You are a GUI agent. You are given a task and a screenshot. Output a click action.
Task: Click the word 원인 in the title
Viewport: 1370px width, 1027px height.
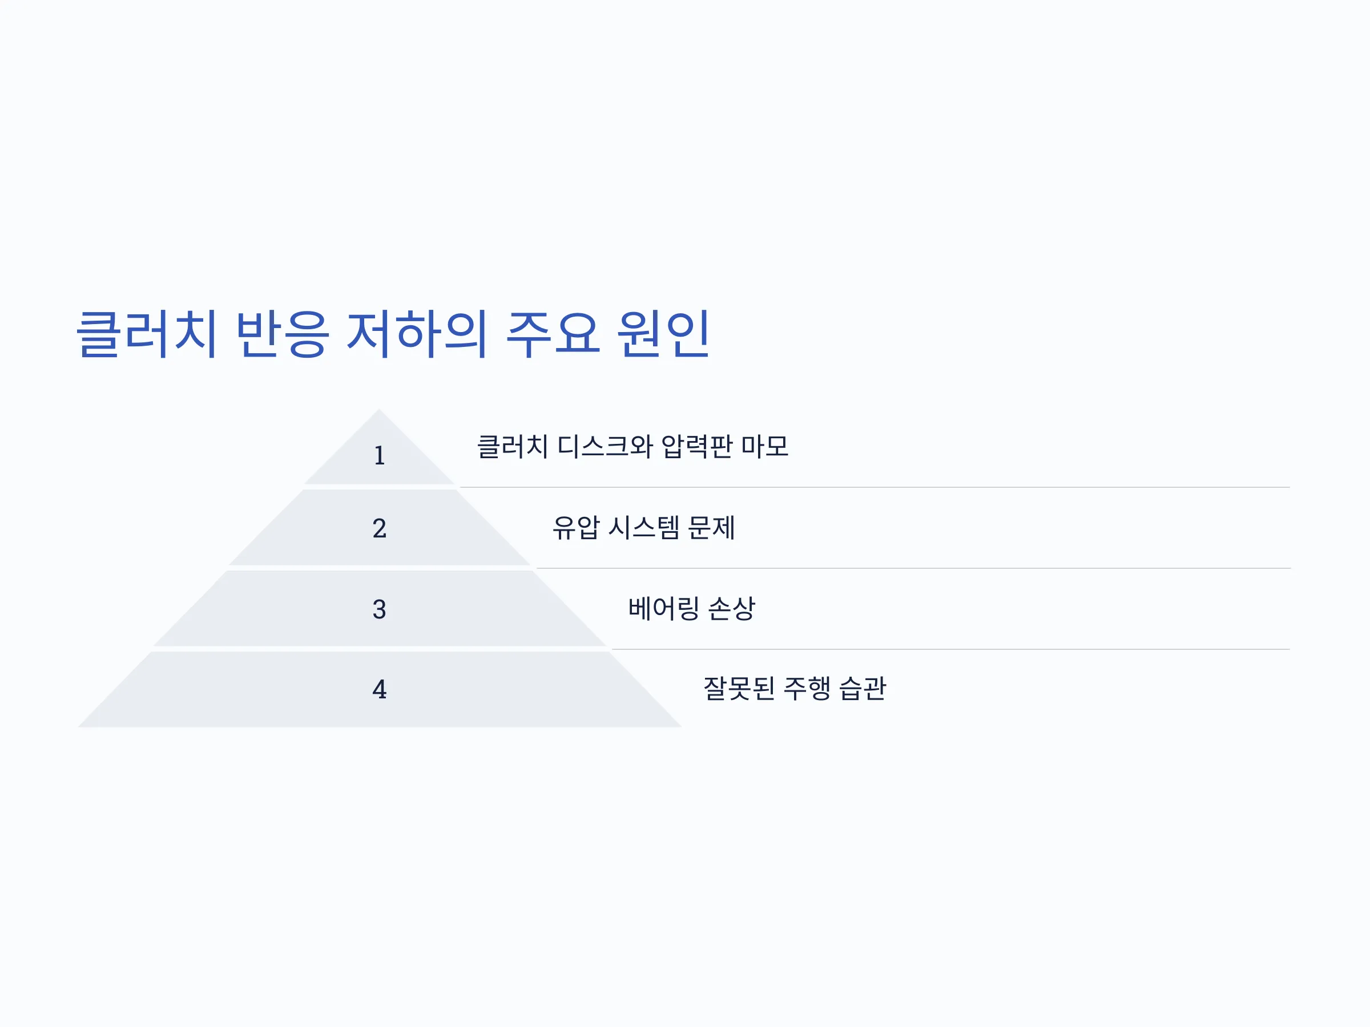[663, 334]
